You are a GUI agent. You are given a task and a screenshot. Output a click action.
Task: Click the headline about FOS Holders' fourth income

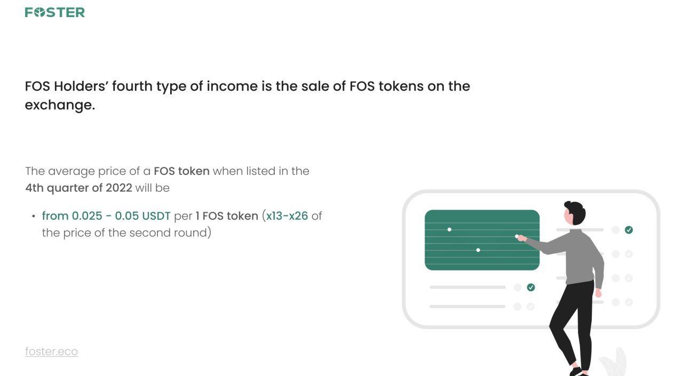(248, 95)
